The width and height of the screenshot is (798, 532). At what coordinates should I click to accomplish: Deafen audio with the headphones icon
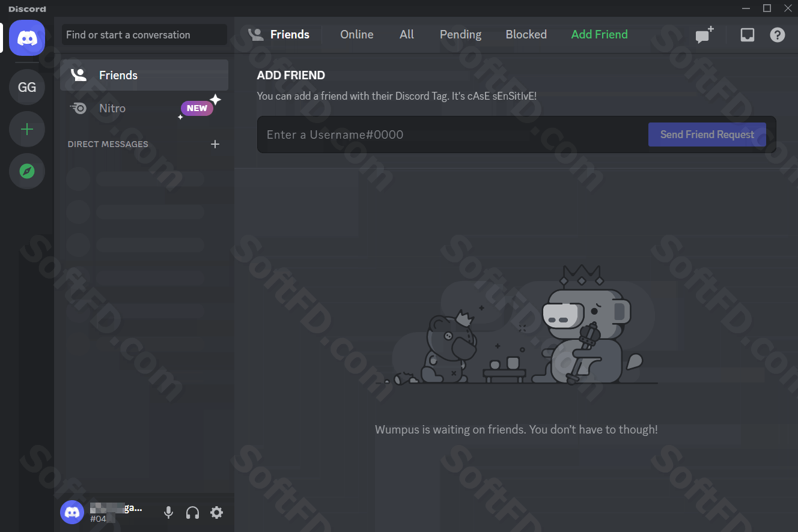tap(192, 512)
